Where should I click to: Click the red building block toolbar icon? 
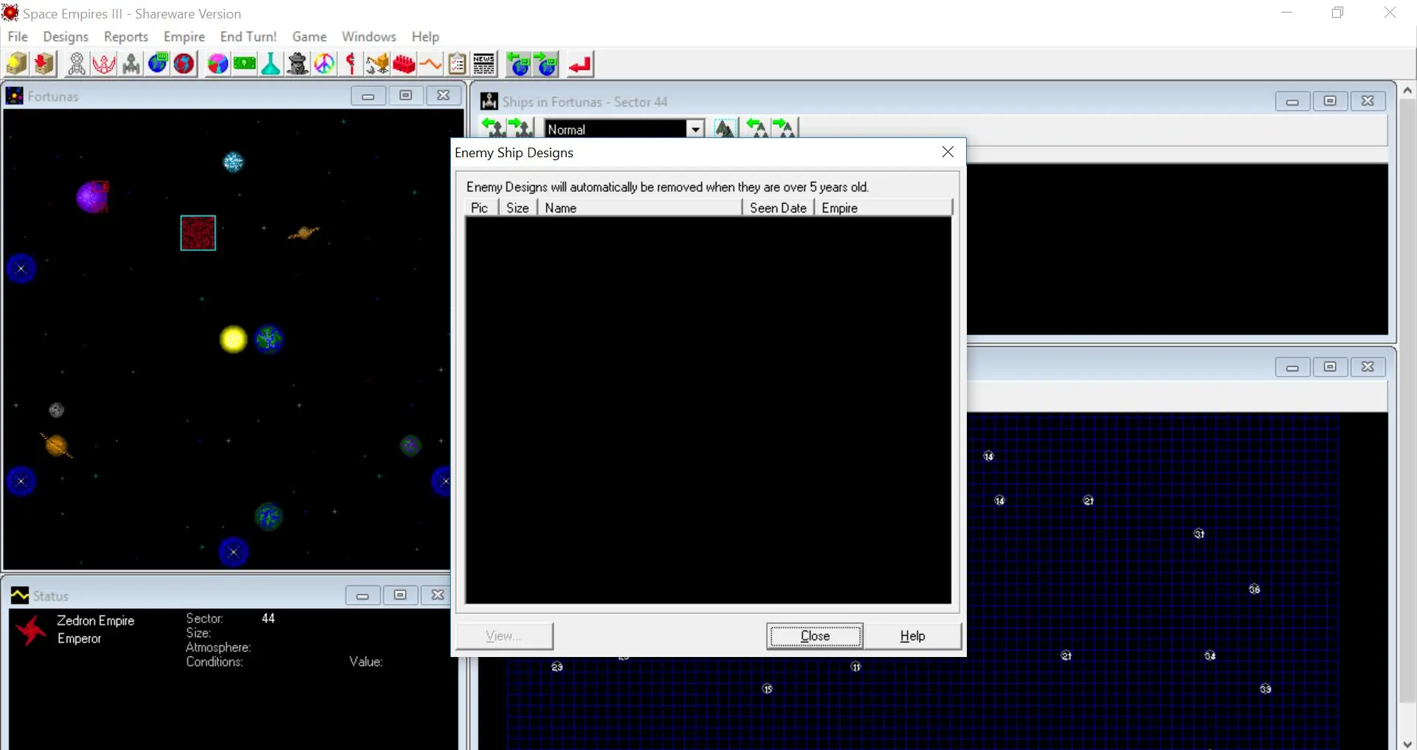click(x=404, y=64)
